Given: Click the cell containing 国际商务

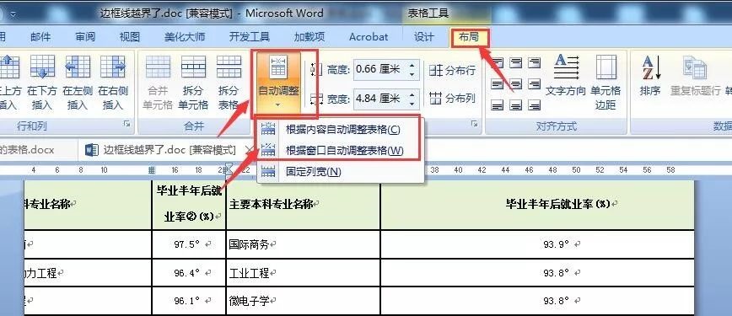Looking at the screenshot, I should pyautogui.click(x=303, y=244).
